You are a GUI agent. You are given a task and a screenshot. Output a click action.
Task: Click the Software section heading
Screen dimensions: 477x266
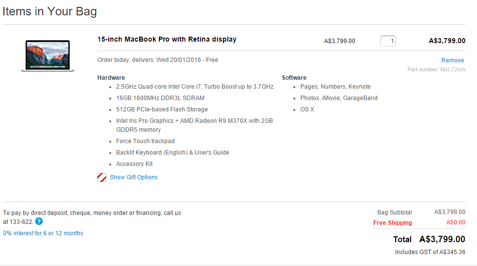294,78
